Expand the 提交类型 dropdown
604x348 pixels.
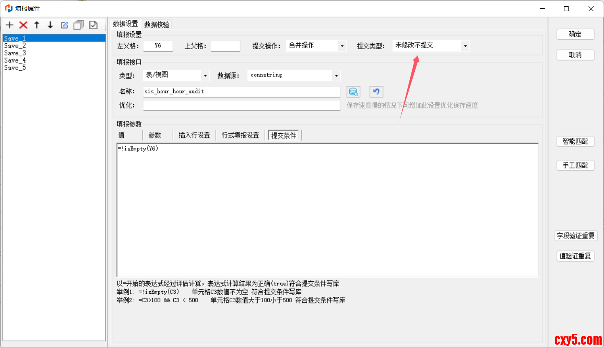(x=465, y=46)
